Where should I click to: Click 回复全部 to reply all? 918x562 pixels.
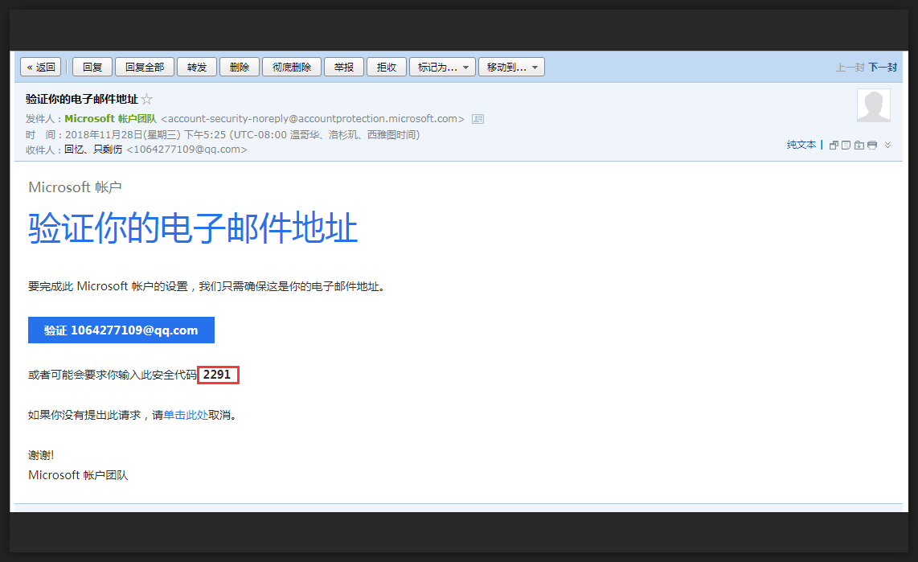(x=145, y=68)
